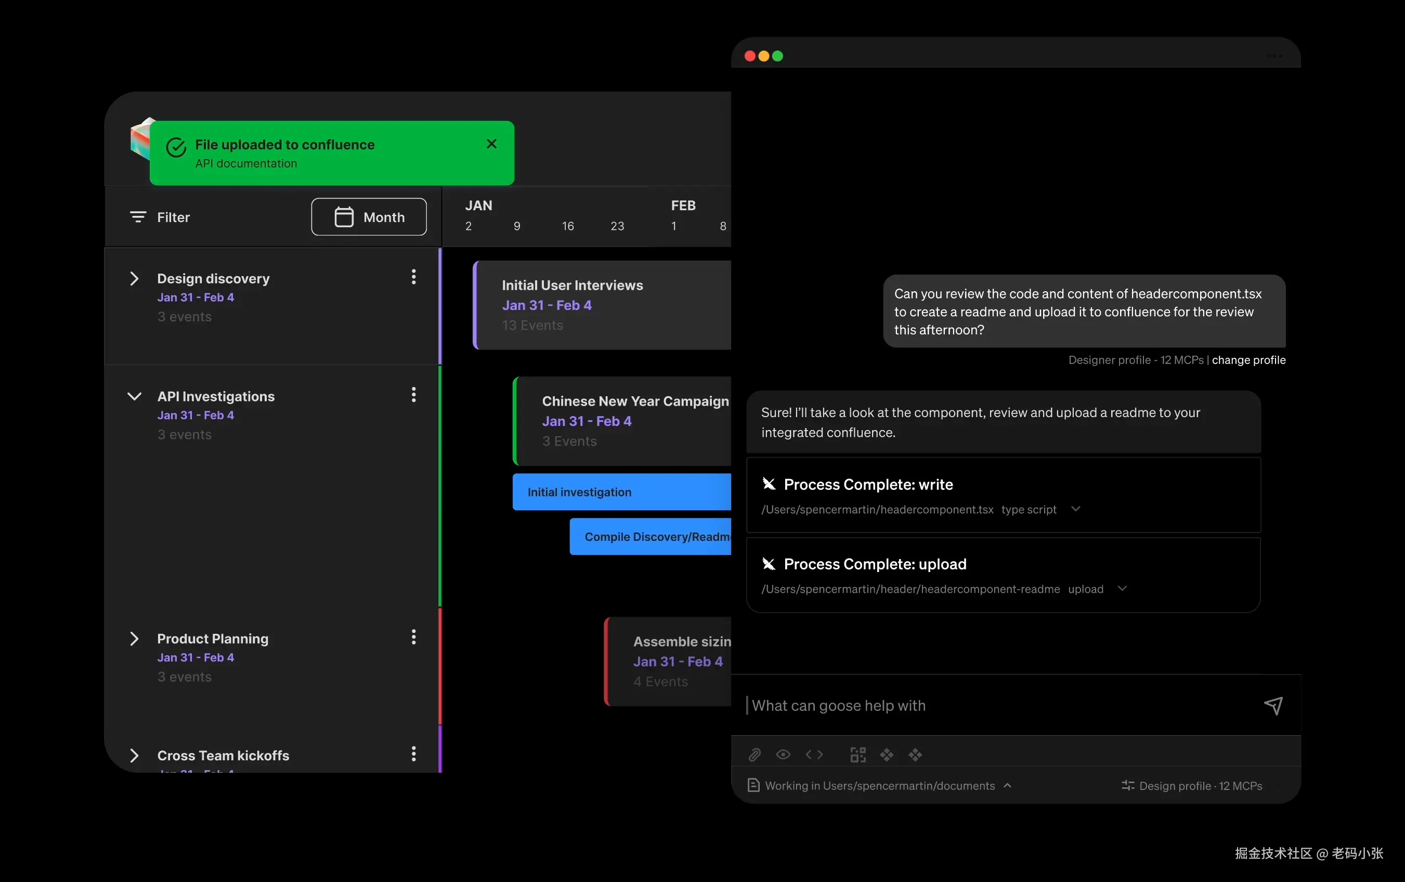Open API Investigations three-dot menu
This screenshot has height=882, width=1405.
pyautogui.click(x=413, y=395)
